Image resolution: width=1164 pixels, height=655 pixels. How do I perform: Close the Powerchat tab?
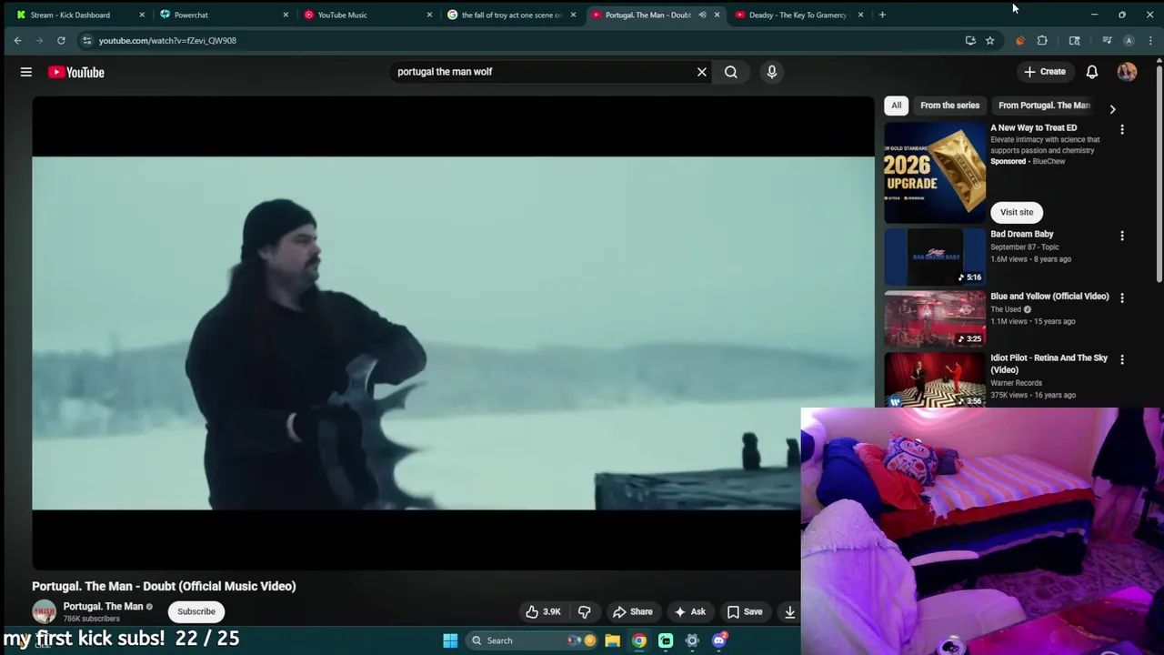click(286, 15)
